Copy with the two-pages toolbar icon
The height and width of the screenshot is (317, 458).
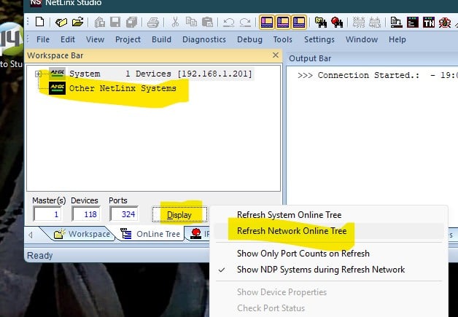pyautogui.click(x=191, y=22)
